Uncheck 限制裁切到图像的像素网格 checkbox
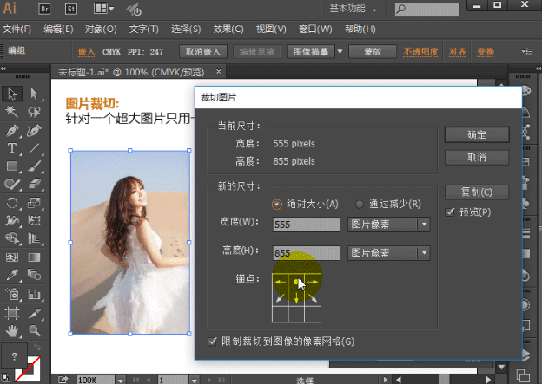The width and height of the screenshot is (542, 384). point(214,342)
